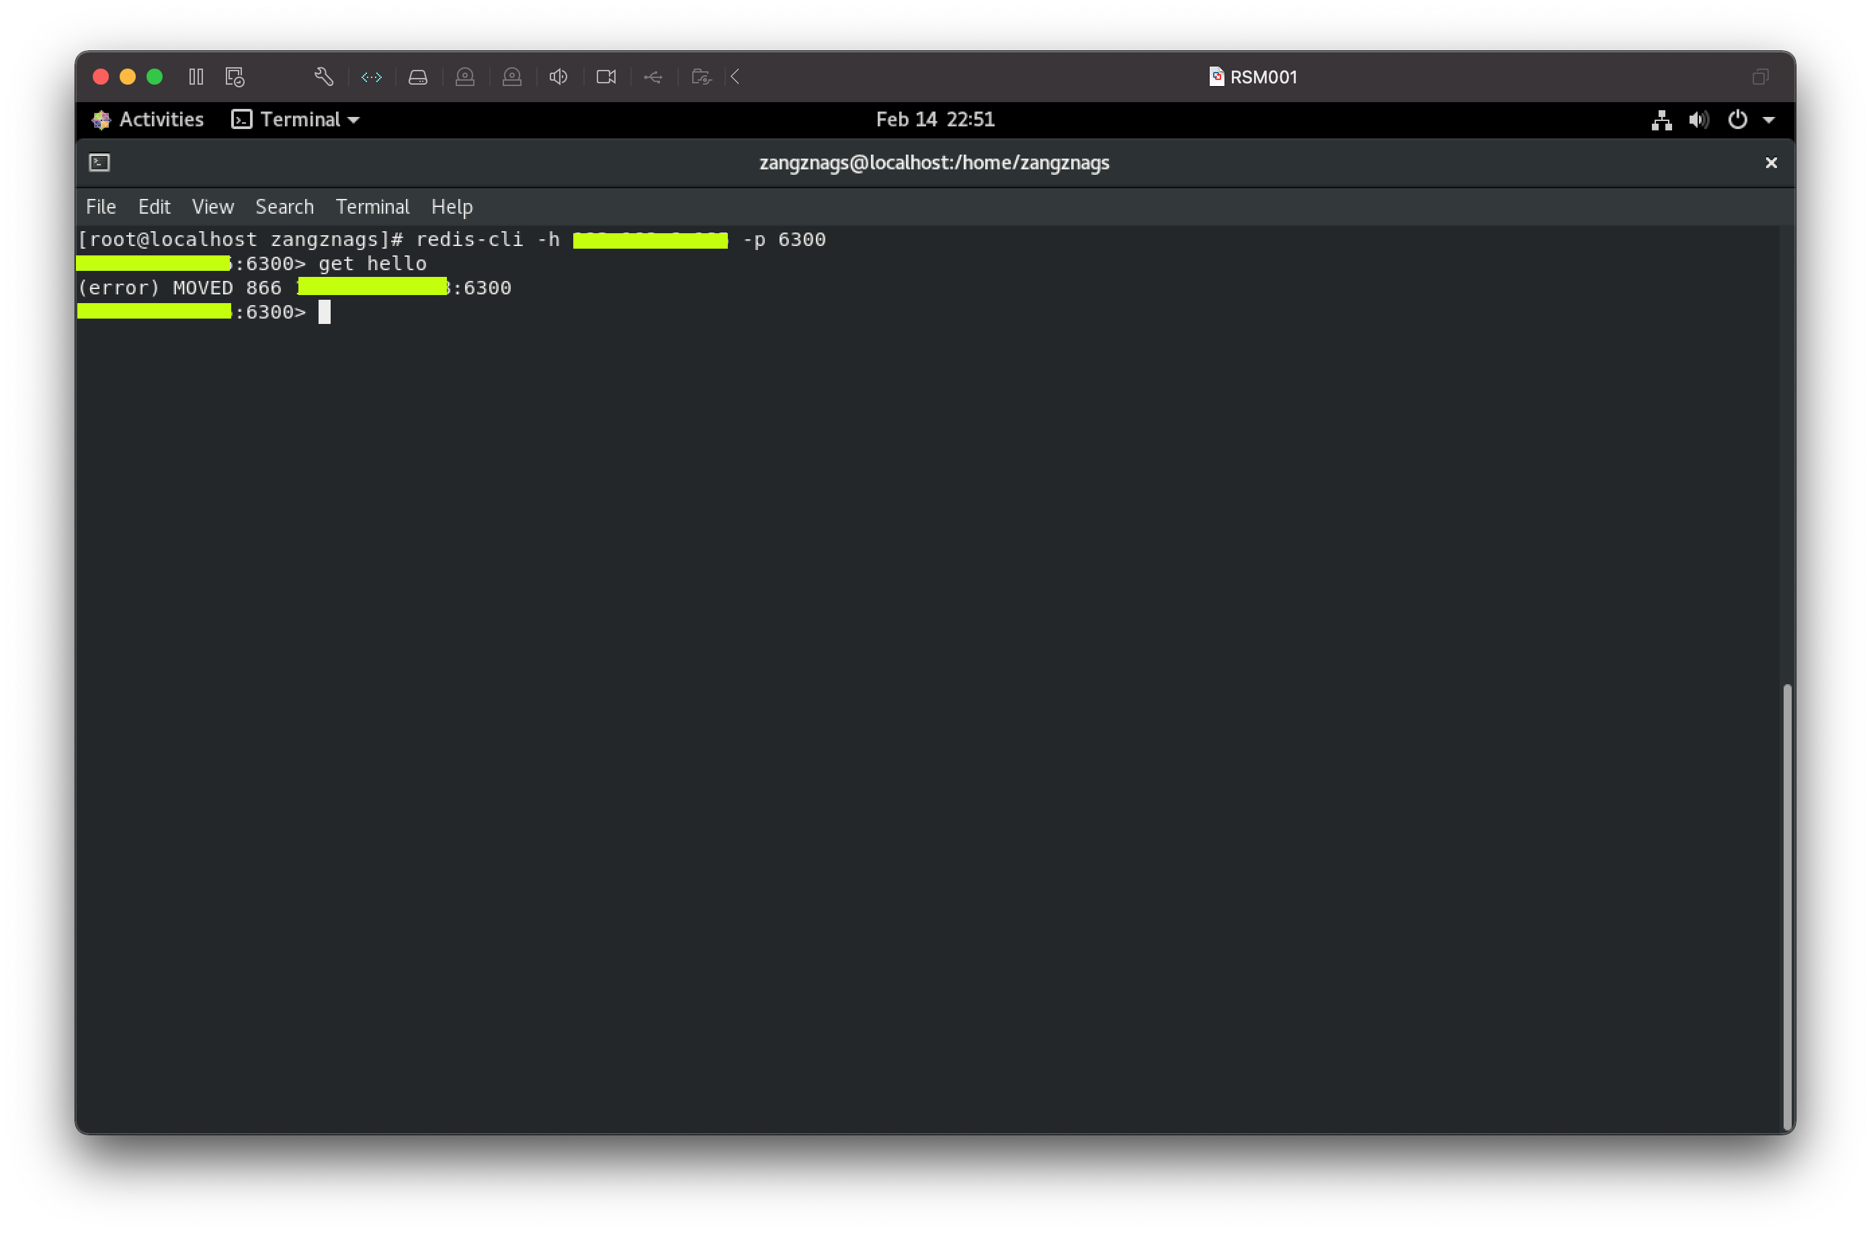Image resolution: width=1871 pixels, height=1234 pixels.
Task: Click the GNOME volume indicator
Action: [x=1699, y=120]
